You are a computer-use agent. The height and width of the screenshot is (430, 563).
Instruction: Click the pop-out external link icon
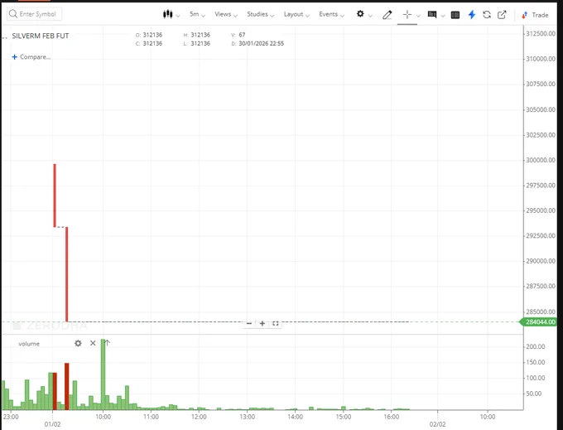[x=502, y=15]
